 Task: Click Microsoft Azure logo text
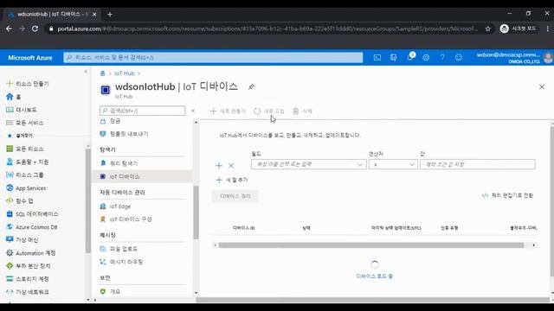[x=30, y=58]
